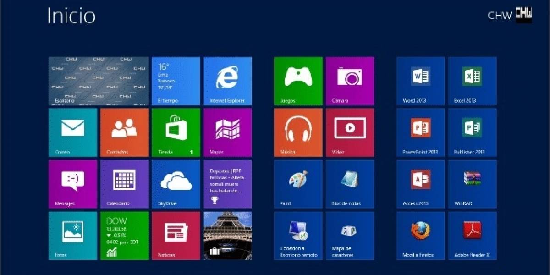Open the Música headphones tile
Viewport: 550px width, 275px height.
point(298,132)
